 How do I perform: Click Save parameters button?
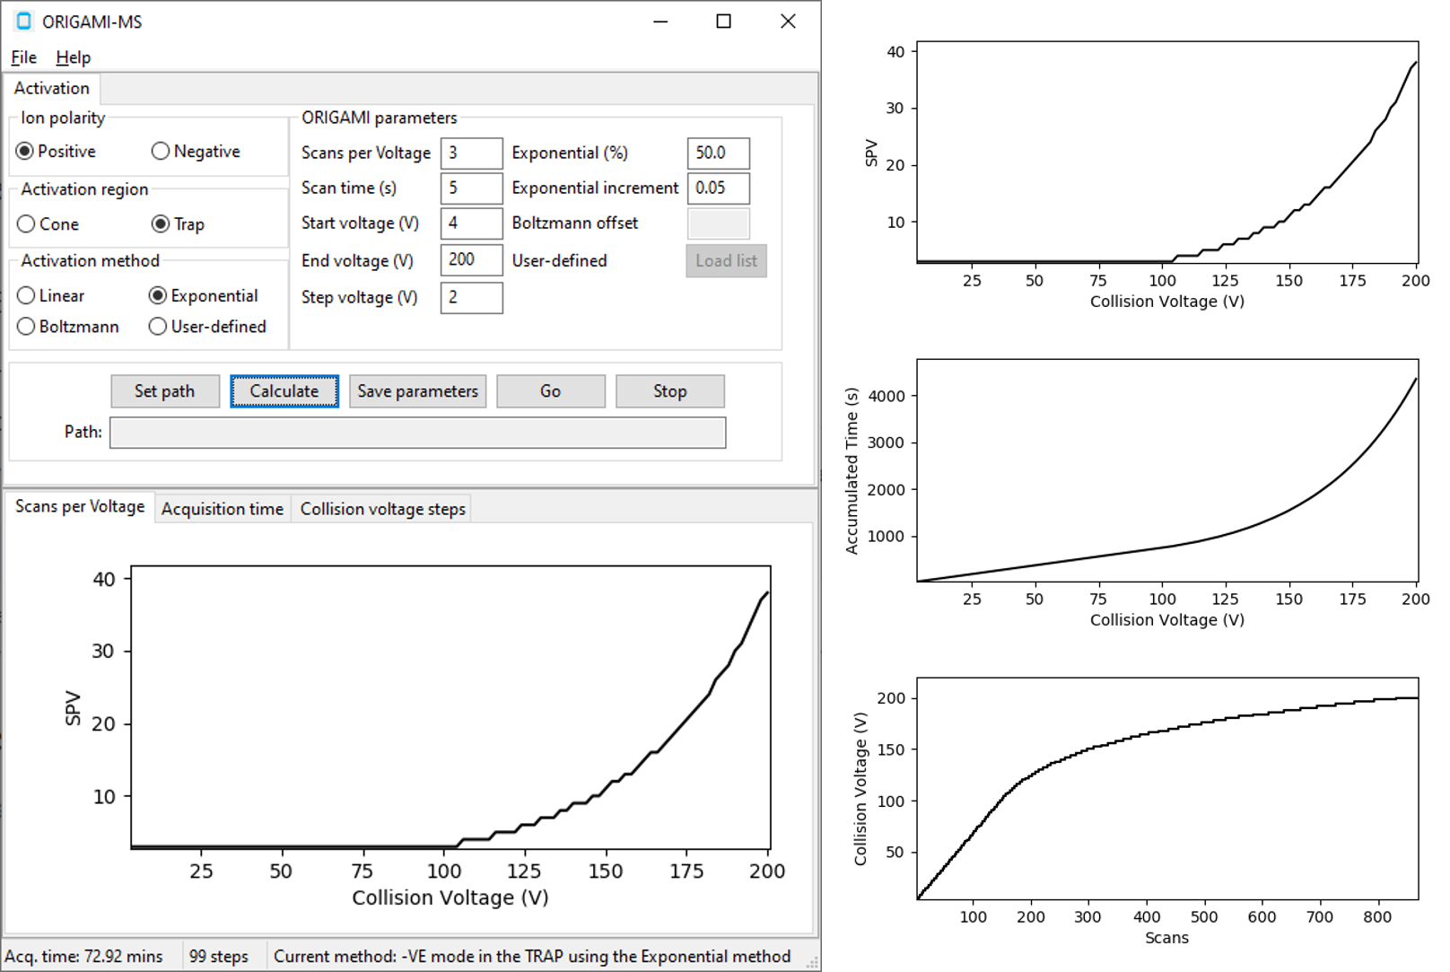coord(418,391)
